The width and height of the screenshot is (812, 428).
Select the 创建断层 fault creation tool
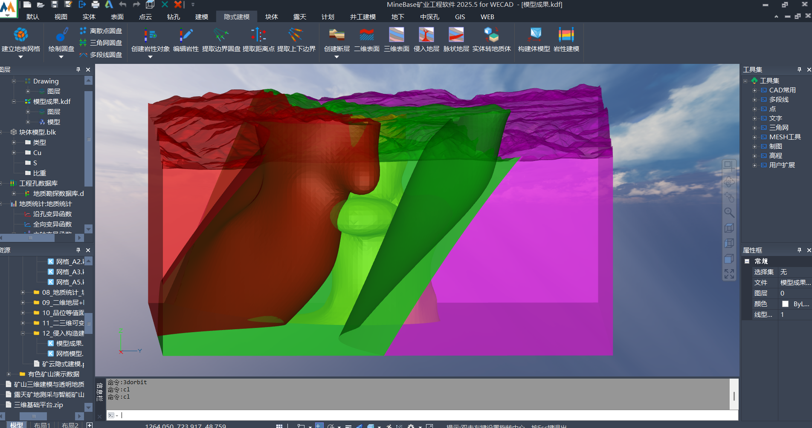(336, 35)
